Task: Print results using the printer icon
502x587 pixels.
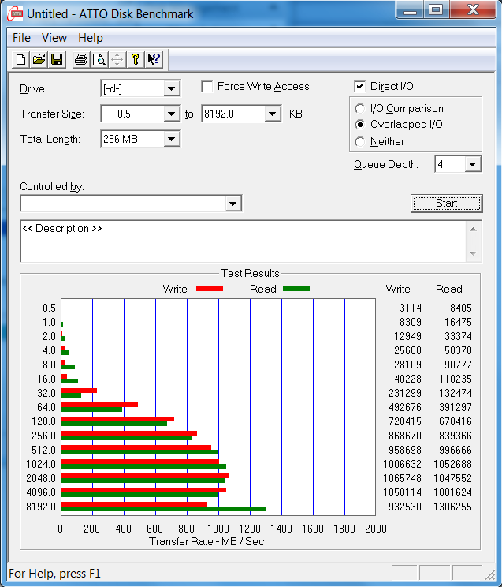Action: point(80,59)
